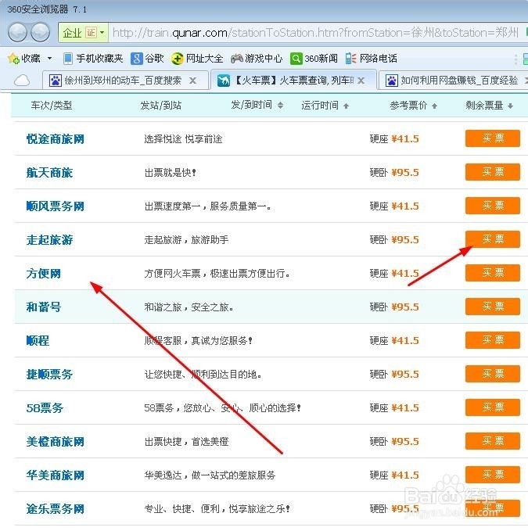This screenshot has width=528, height=531.
Task: Sort by 剩余票量 column
Action: pyautogui.click(x=490, y=106)
